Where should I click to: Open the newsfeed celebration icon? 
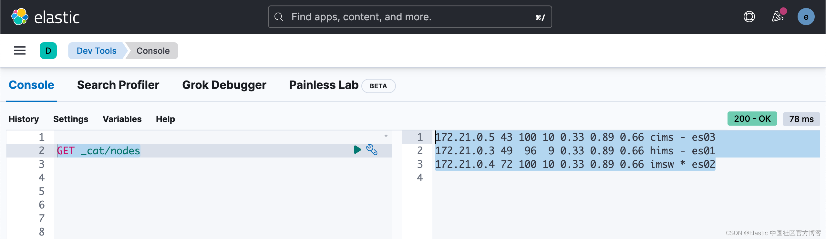(778, 17)
